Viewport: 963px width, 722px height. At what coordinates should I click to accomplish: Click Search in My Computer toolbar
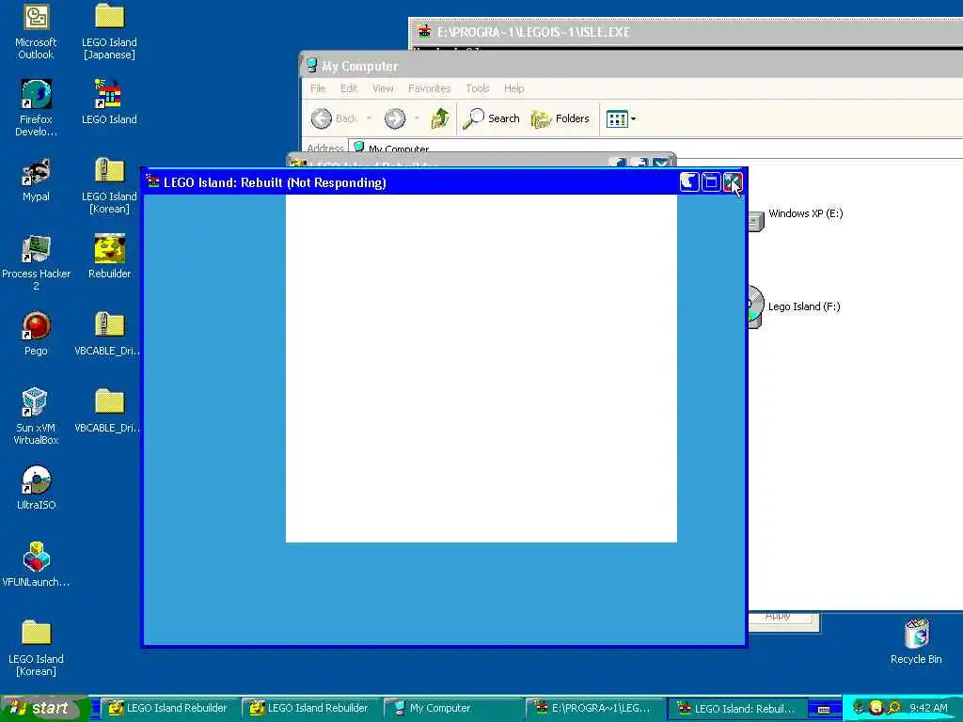(491, 118)
